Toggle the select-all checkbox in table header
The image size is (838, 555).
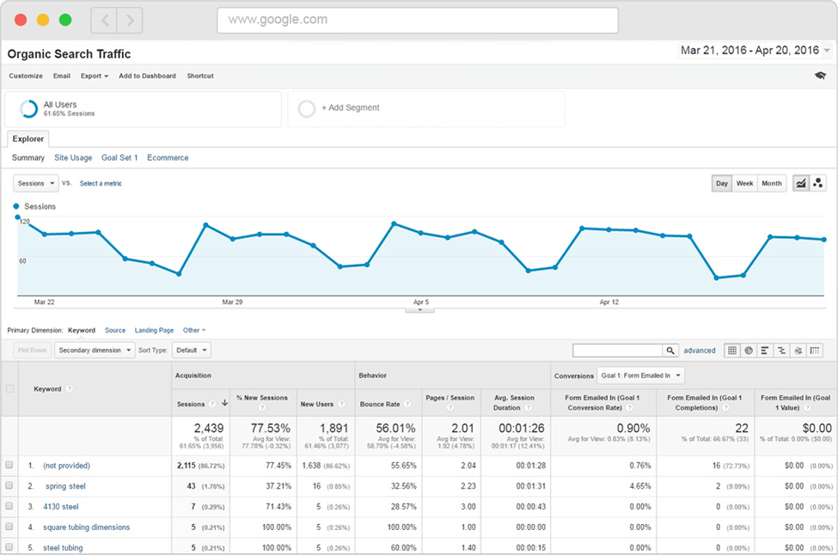9,388
